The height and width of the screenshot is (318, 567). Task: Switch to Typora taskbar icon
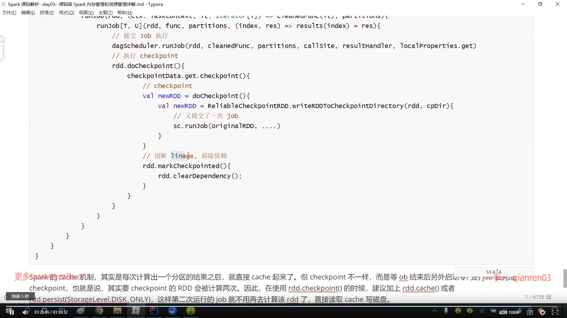136,311
